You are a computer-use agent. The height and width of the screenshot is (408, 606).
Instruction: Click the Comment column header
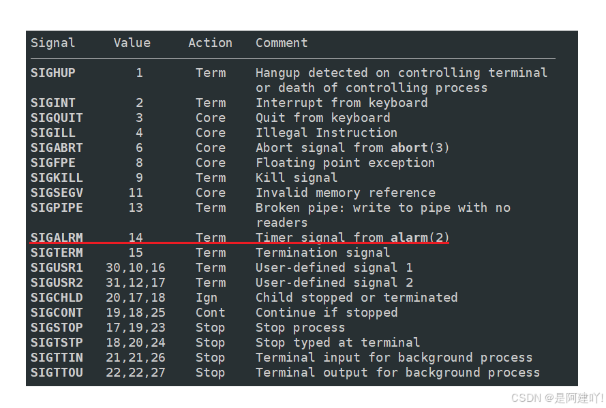[x=282, y=43]
